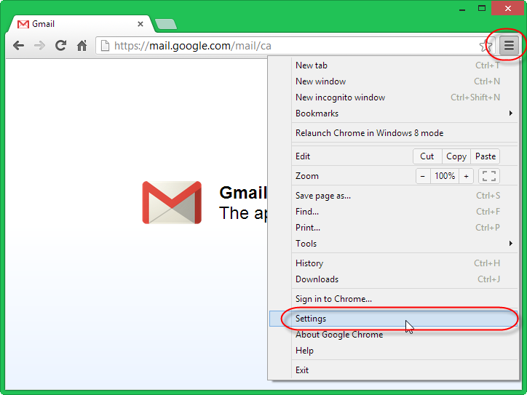527x395 pixels.
Task: Open a new blank tab button
Action: [166, 24]
